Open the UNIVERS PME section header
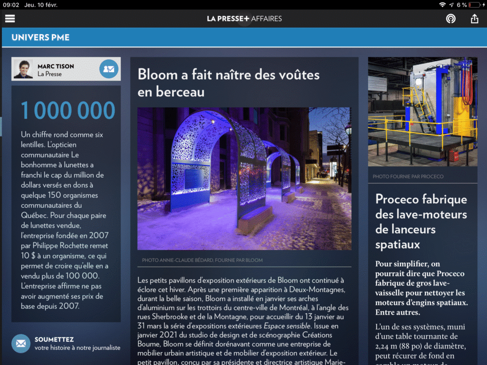Viewport: 487px width, 365px height. (x=40, y=38)
